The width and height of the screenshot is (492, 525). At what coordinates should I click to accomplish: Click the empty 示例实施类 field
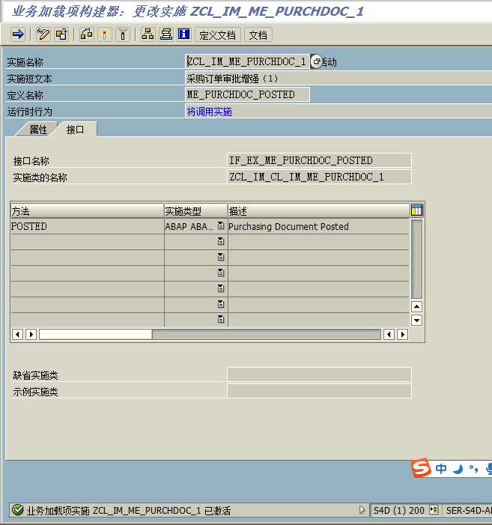click(319, 391)
